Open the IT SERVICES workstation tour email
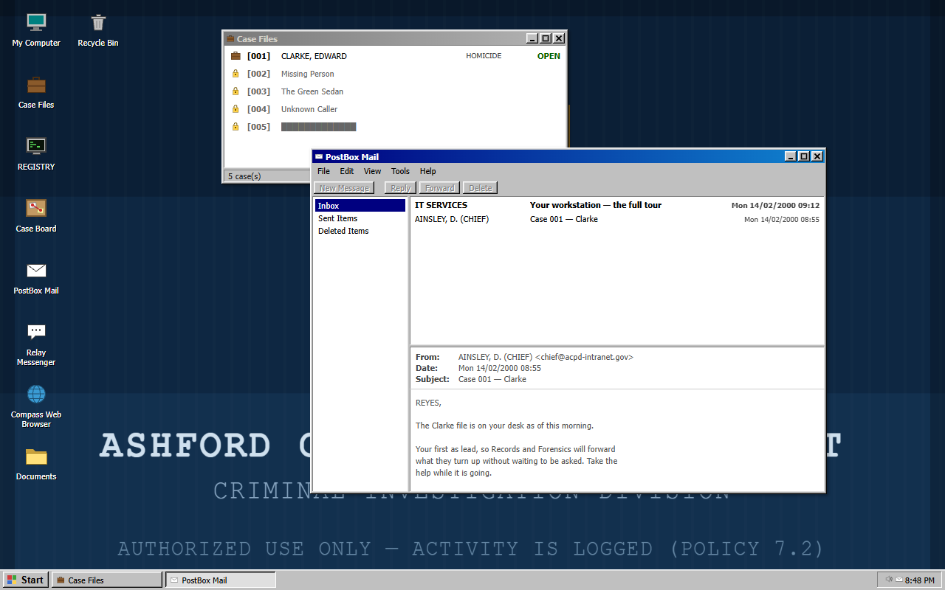The image size is (945, 590). point(616,205)
